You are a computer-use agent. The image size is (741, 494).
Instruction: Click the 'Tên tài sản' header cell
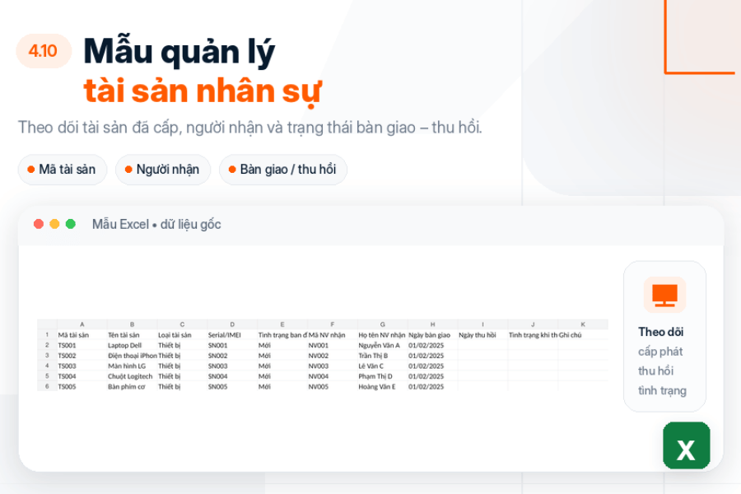click(x=133, y=335)
